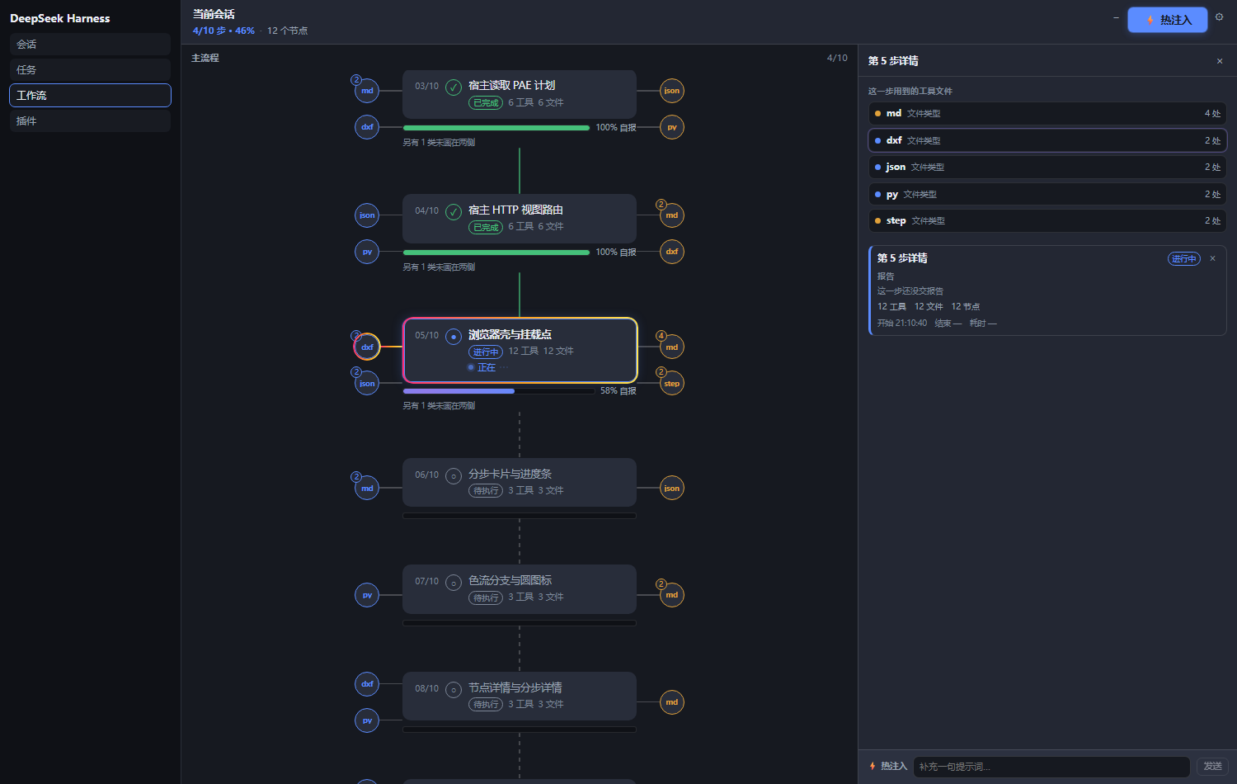
Task: Open the 会话 sidebar item
Action: pos(90,44)
